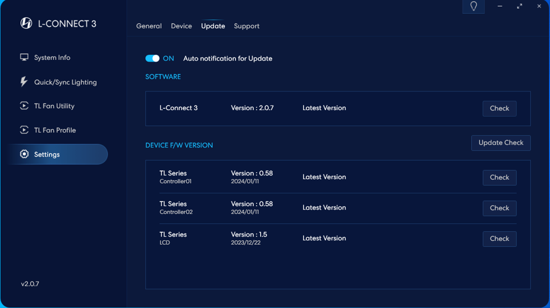This screenshot has height=308, width=550.
Task: Check firmware for TL Series Controller02
Action: point(499,208)
